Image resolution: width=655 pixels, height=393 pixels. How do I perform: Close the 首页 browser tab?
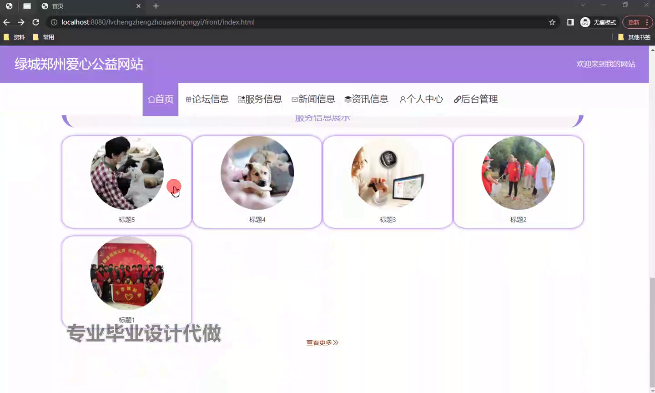[x=139, y=6]
